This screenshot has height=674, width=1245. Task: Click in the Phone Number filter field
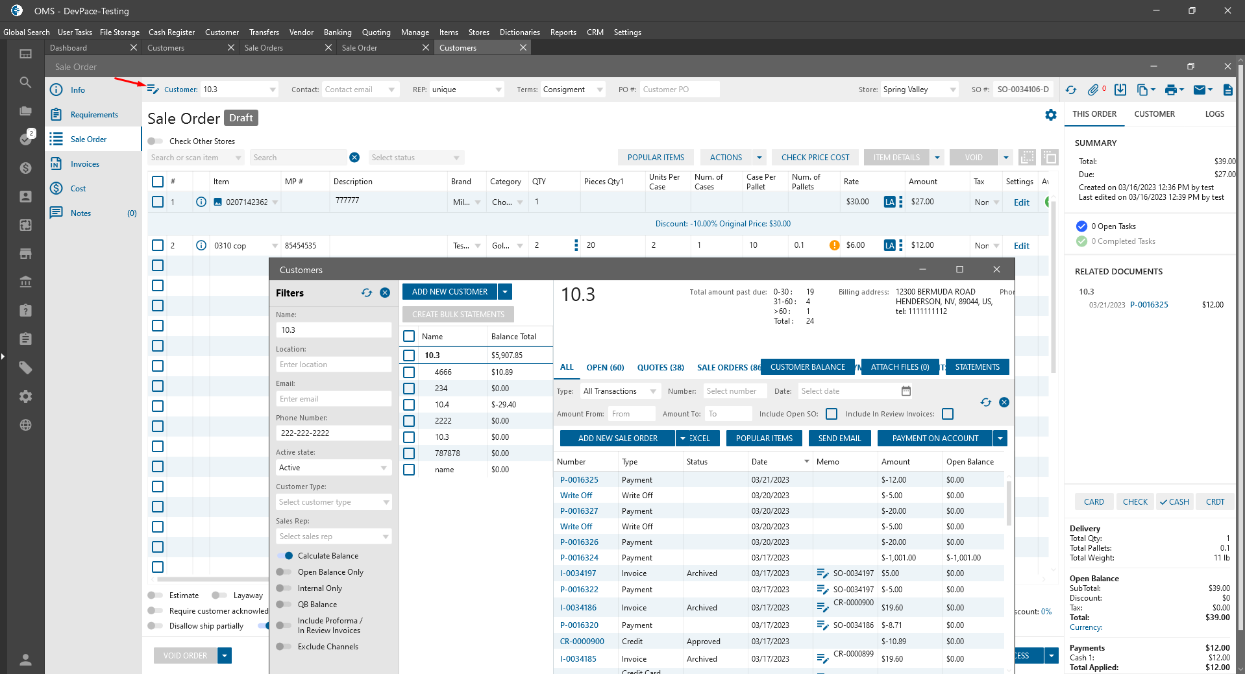point(334,433)
